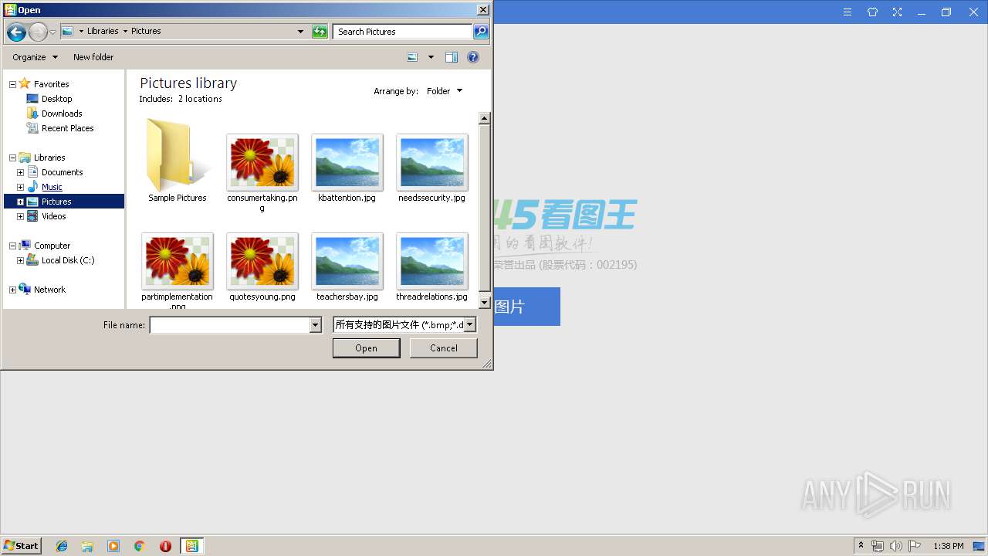Select Local Disk (C:) in tree

pyautogui.click(x=60, y=260)
